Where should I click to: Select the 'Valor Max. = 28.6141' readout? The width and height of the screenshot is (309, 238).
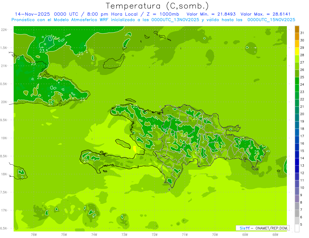tap(265, 14)
